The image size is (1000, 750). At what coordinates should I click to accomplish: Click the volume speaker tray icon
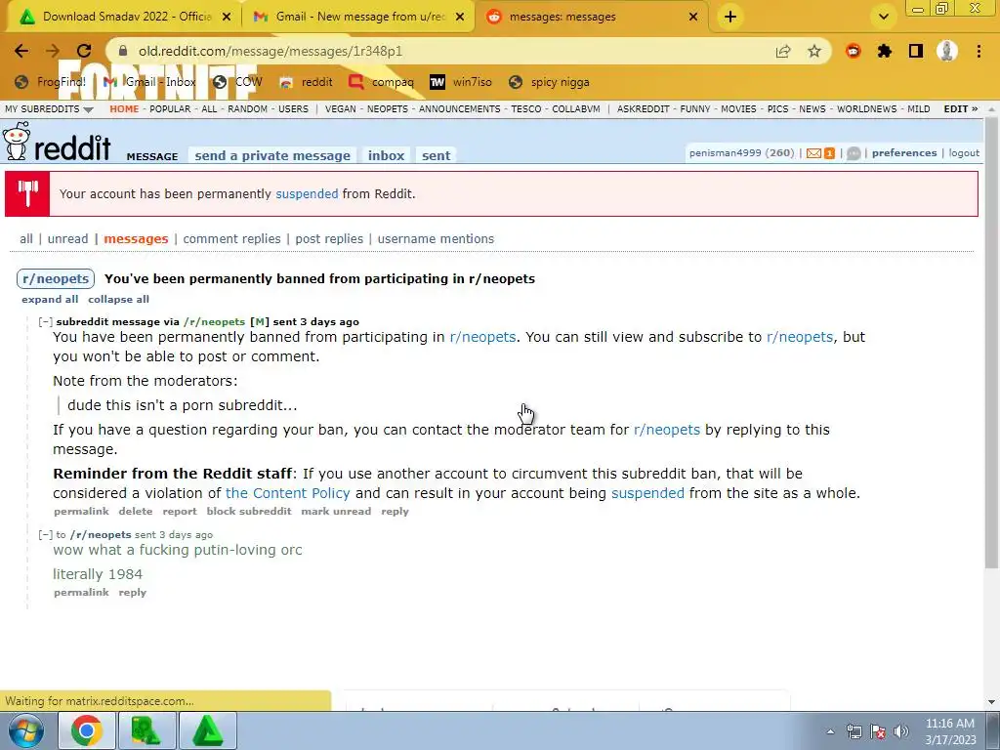(x=900, y=731)
